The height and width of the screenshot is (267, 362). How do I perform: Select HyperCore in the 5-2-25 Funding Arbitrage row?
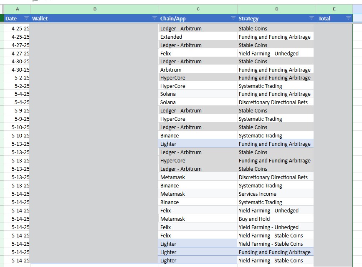[198, 78]
